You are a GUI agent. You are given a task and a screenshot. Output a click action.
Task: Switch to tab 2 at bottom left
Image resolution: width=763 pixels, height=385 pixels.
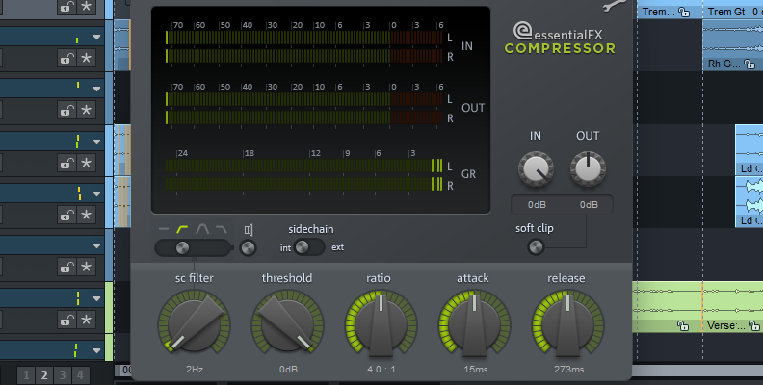click(43, 375)
